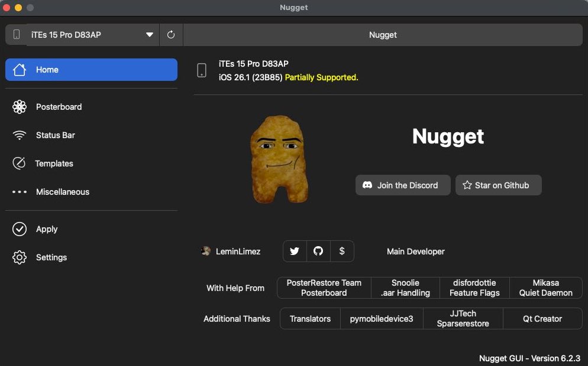Click disfordottie Feature Flags credit button
The width and height of the screenshot is (588, 366).
[x=475, y=288]
